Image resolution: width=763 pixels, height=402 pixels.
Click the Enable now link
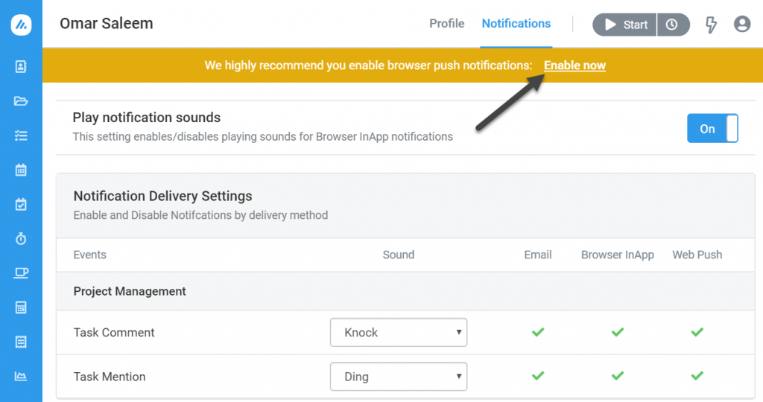(x=574, y=65)
